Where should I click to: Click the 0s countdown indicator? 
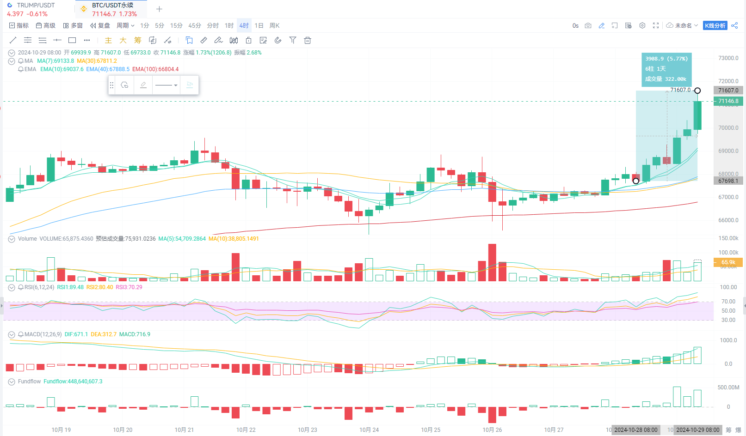[575, 25]
